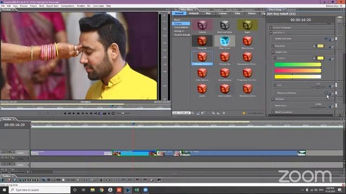This screenshot has height=194, width=346.
Task: Click the red-to-yellow gradient bar
Action: pos(298,71)
